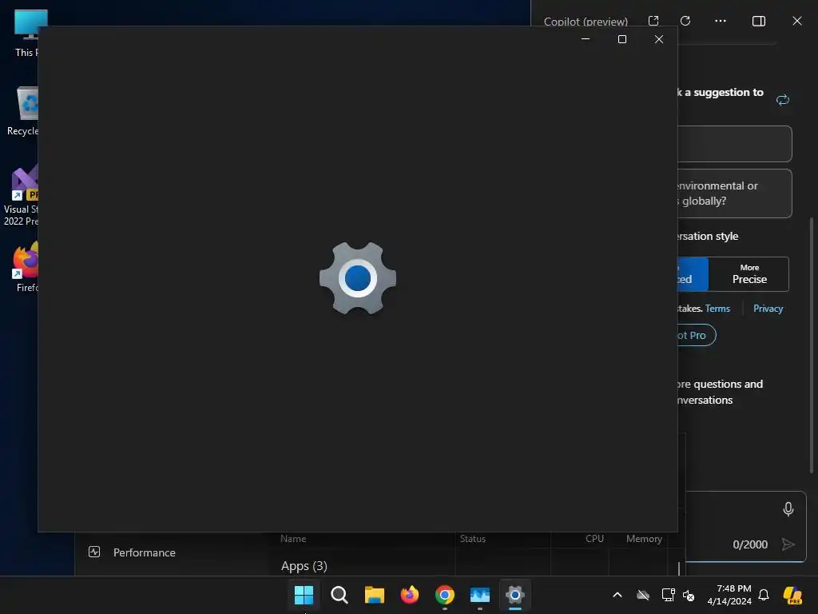Select the environmental suggestion card in Copilot
The height and width of the screenshot is (614, 818).
click(735, 193)
